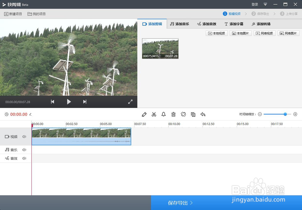302x210 pixels.
Task: Play the preview video
Action: (x=69, y=102)
